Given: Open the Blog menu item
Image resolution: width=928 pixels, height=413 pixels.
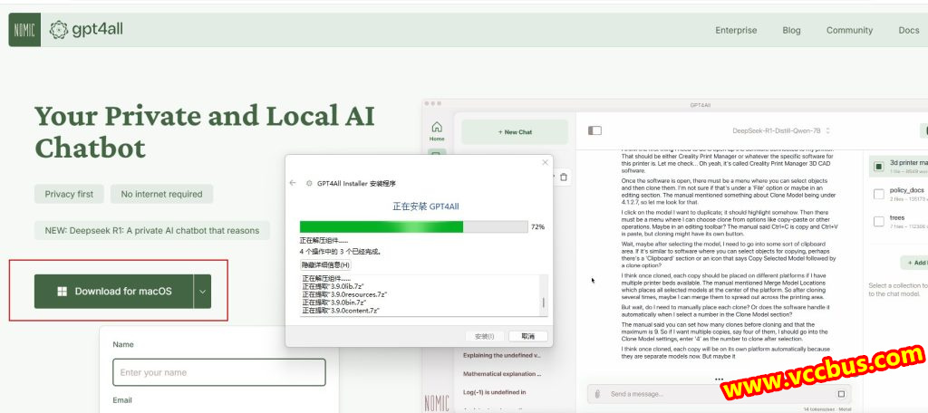Looking at the screenshot, I should 791,30.
